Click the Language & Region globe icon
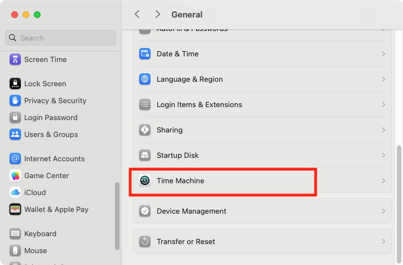Screen dimensions: 403x265 coord(145,79)
